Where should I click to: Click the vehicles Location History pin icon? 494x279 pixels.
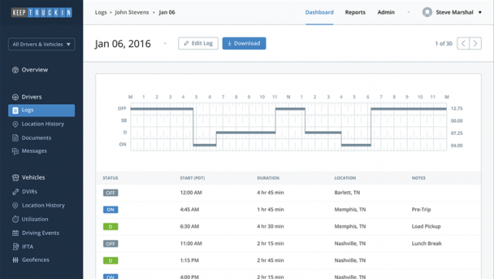(15, 206)
